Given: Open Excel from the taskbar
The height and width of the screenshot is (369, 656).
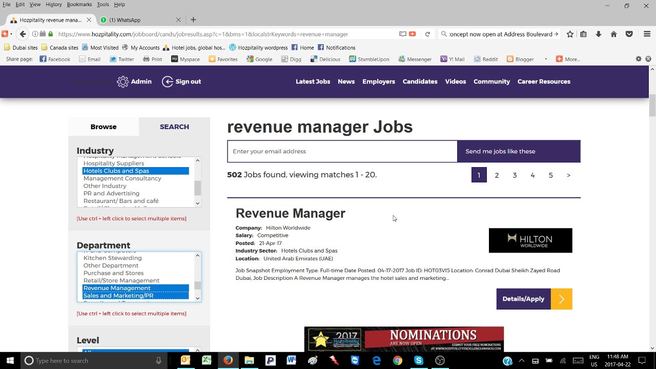Looking at the screenshot, I should coord(207,360).
